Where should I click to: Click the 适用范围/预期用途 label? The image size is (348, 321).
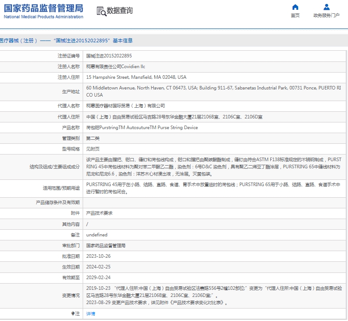tap(61, 188)
